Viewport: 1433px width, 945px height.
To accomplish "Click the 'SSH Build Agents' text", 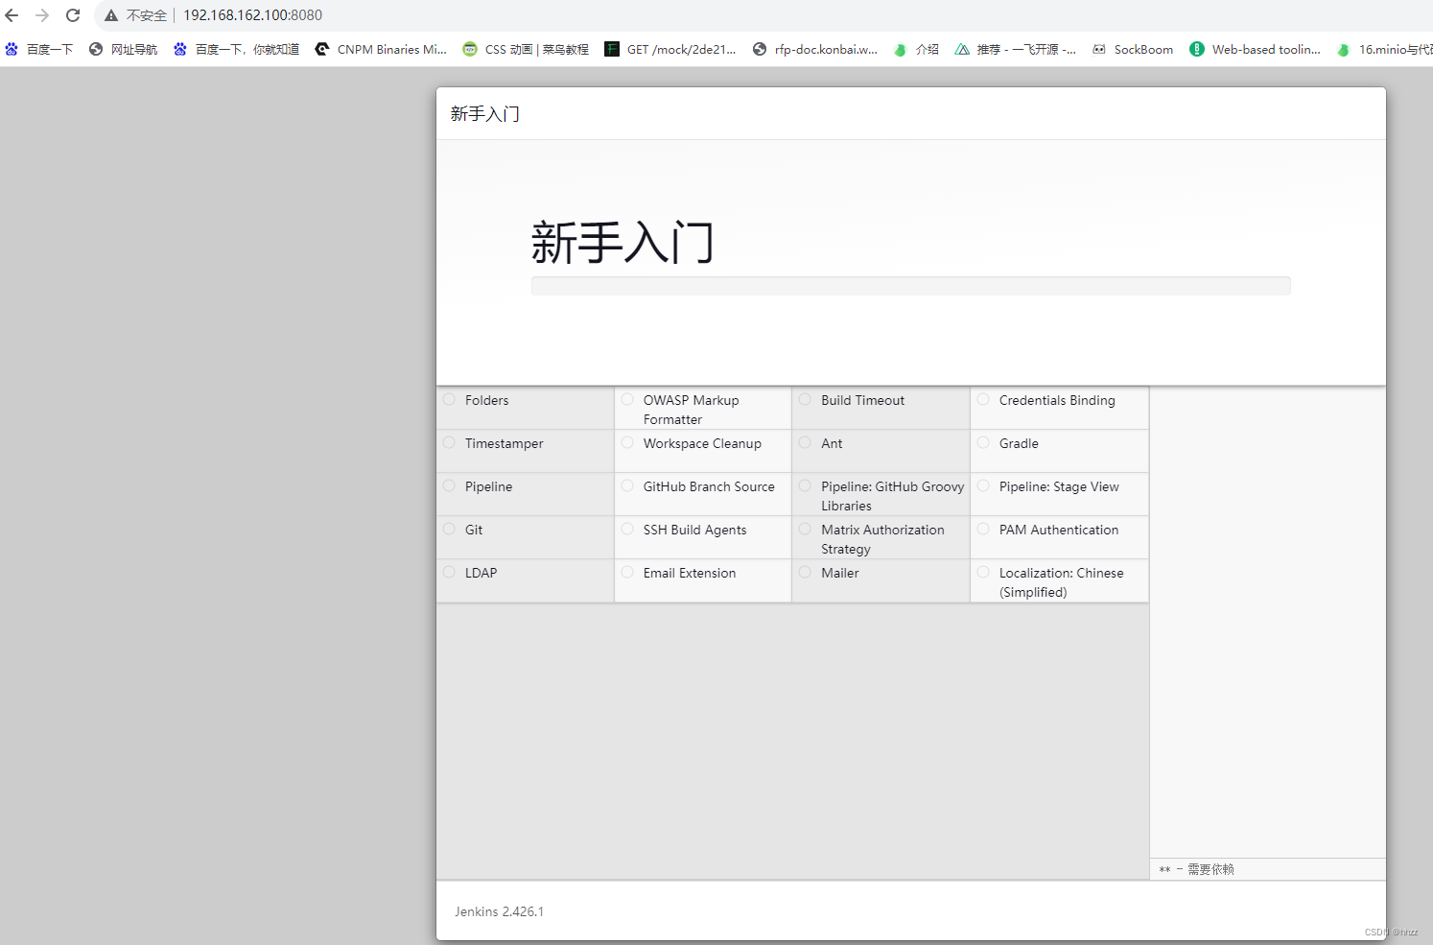I will [694, 530].
